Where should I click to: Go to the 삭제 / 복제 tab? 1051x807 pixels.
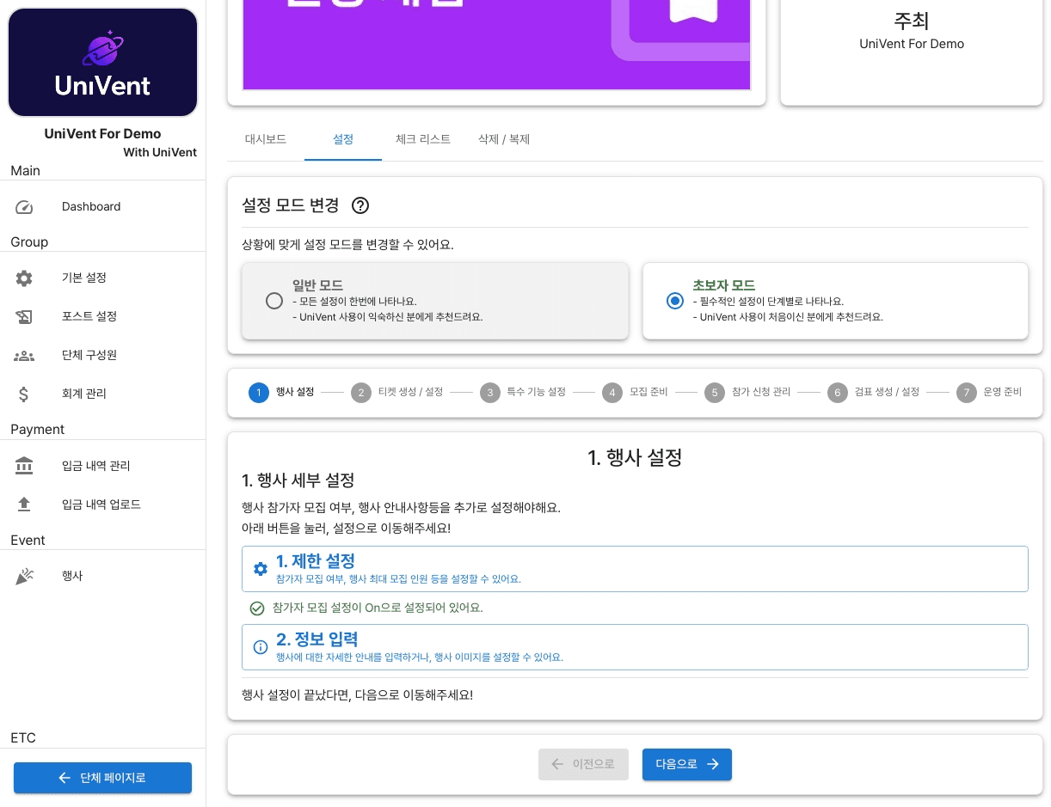[x=504, y=139]
